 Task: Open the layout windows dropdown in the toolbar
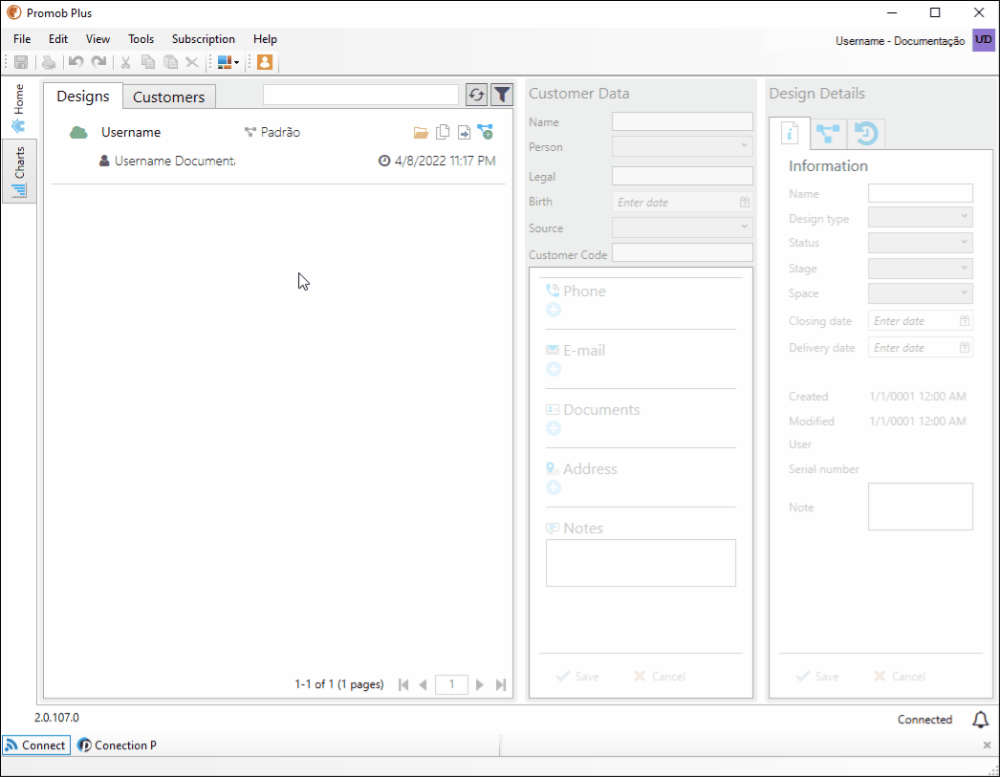pos(228,62)
